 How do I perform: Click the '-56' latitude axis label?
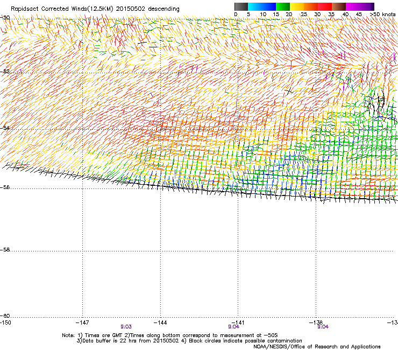coord(5,187)
